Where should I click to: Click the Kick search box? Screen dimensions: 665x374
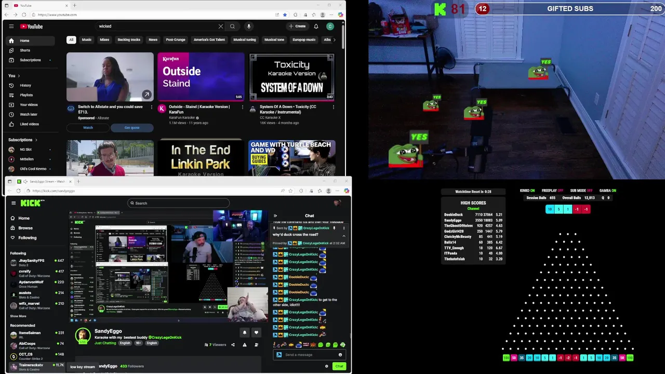coord(178,203)
